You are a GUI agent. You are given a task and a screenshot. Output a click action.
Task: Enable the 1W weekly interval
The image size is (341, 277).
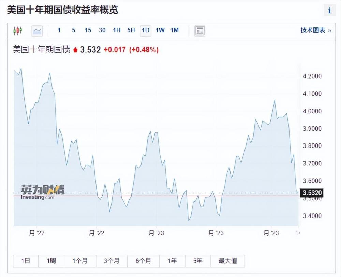tap(160, 30)
